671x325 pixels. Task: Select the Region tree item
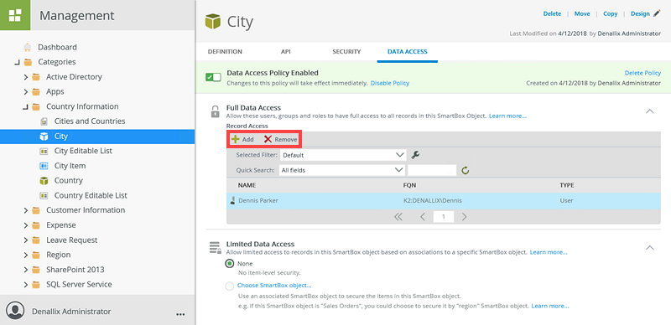[58, 255]
